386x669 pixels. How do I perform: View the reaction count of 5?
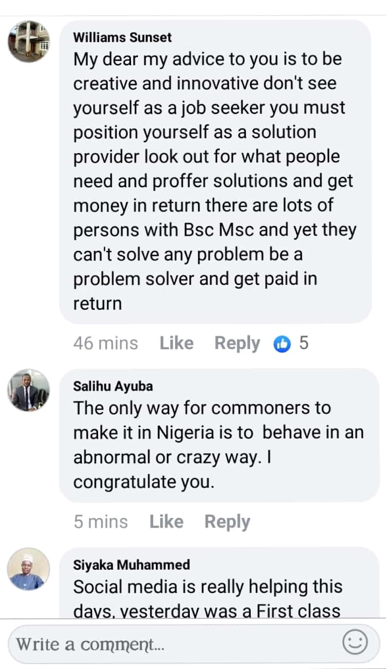point(304,343)
